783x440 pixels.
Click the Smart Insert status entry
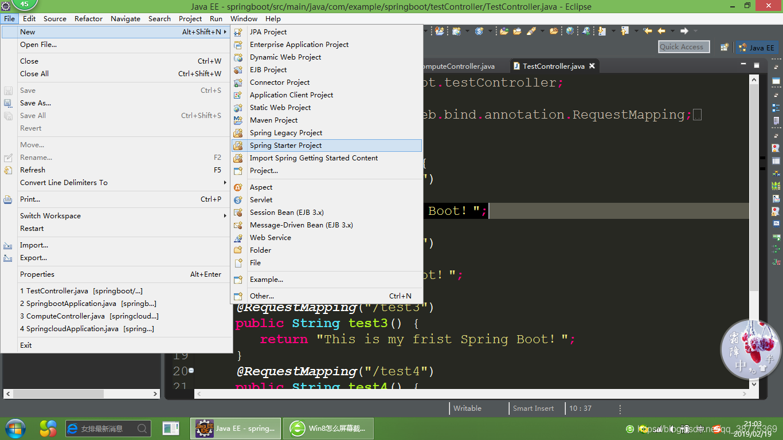(533, 408)
